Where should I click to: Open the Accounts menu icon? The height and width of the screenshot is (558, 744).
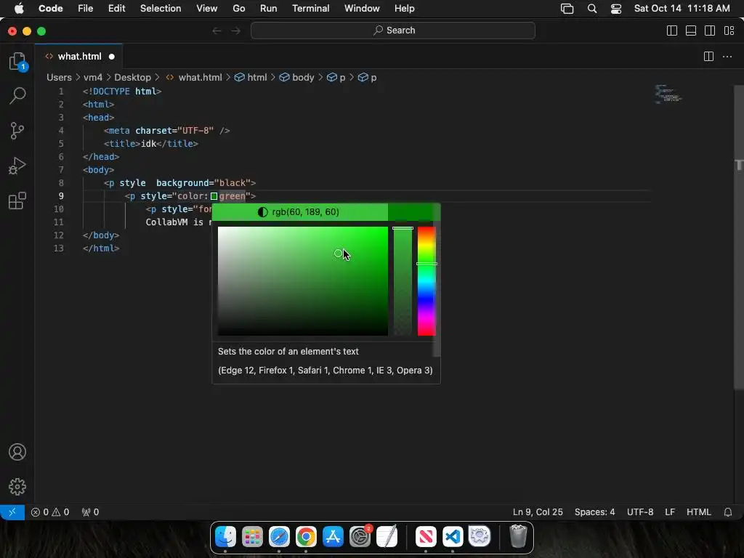[17, 452]
